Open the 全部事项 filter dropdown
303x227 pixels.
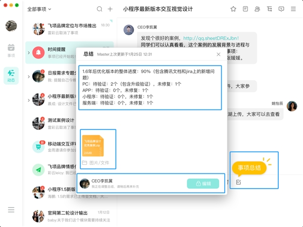pos(39,9)
